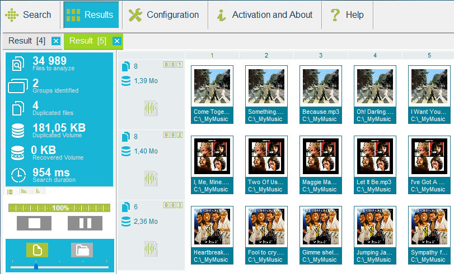Viewport: 454px width, 274px height.
Task: Switch to list view icon
Action: 10,192
